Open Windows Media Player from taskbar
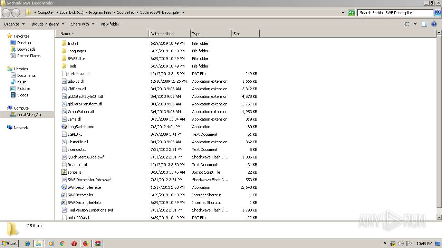Image resolution: width=442 pixels, height=248 pixels. [x=51, y=244]
